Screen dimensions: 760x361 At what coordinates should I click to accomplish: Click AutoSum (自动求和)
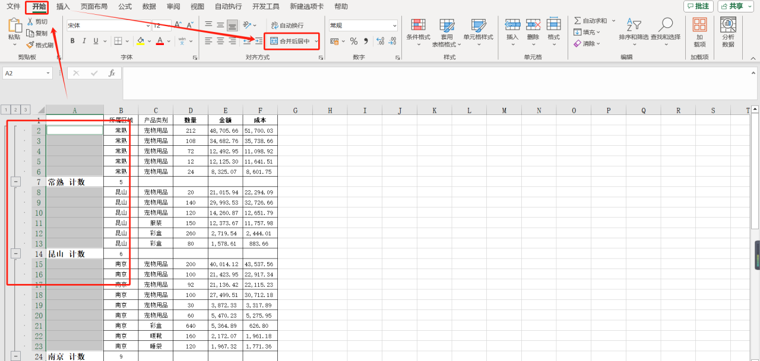coord(591,21)
